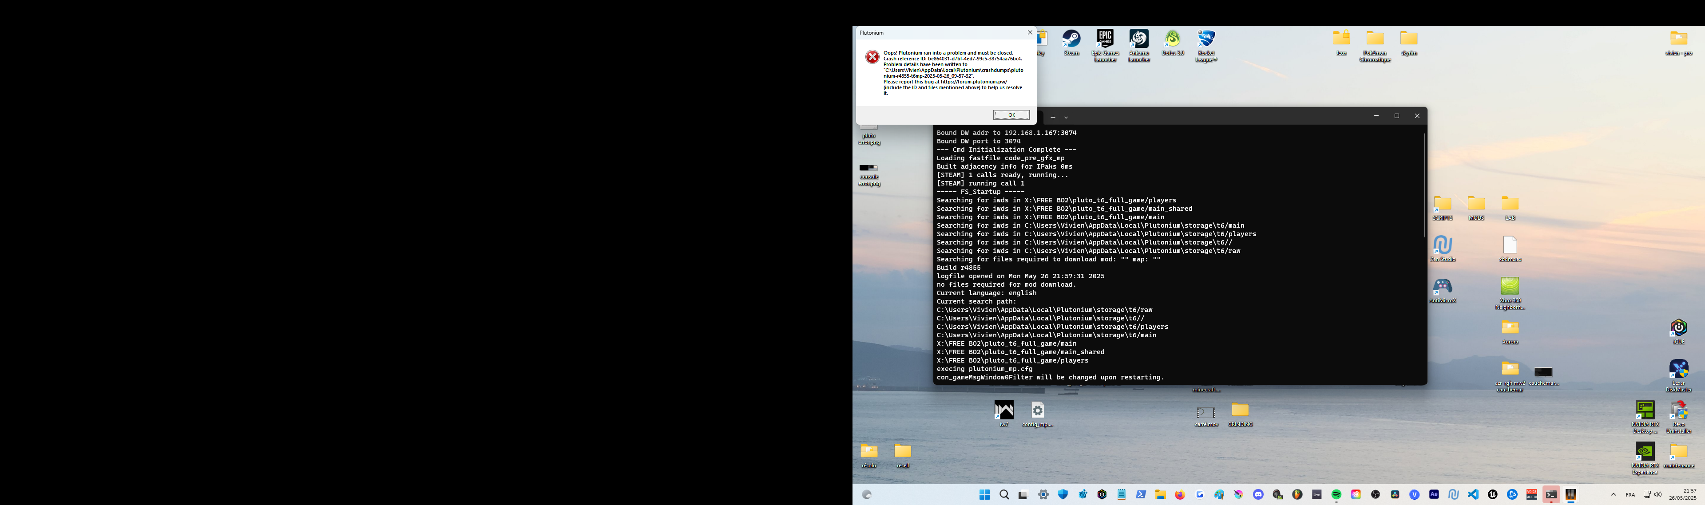Expand the terminal new-tab dropdown chevron

click(x=1066, y=117)
